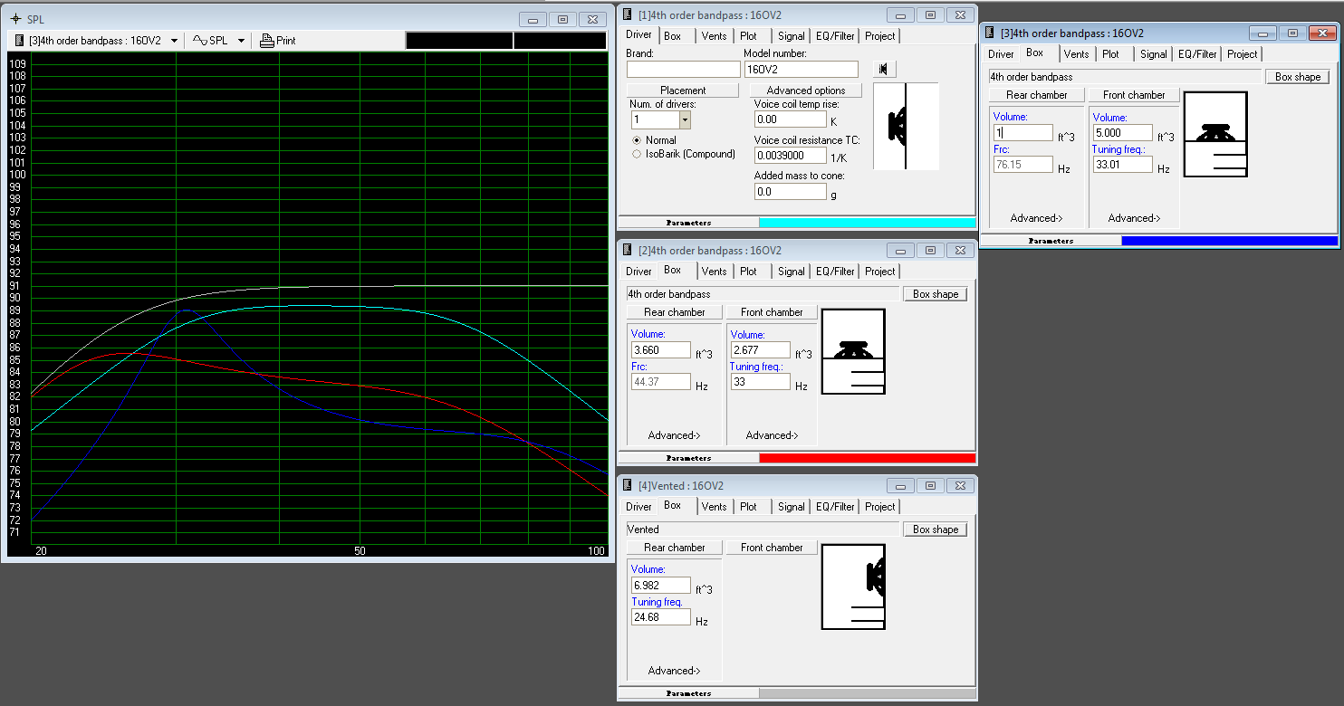Open the project selector dropdown in SPL window
This screenshot has height=706, width=1344.
(x=174, y=41)
